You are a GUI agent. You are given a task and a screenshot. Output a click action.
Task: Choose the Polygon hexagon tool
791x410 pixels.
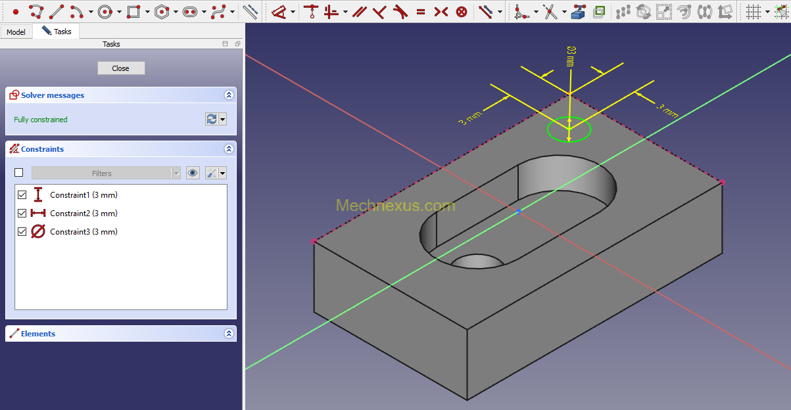[162, 11]
